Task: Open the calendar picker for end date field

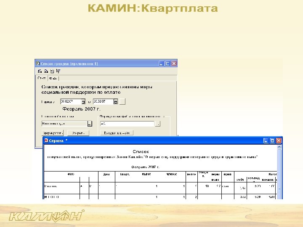Action: tap(116, 102)
